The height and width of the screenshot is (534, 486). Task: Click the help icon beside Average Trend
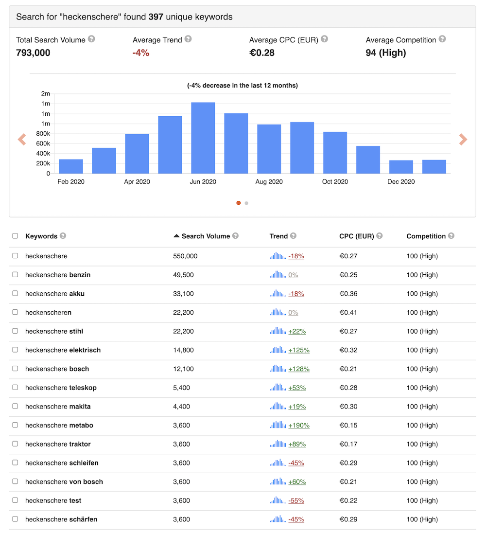click(188, 39)
